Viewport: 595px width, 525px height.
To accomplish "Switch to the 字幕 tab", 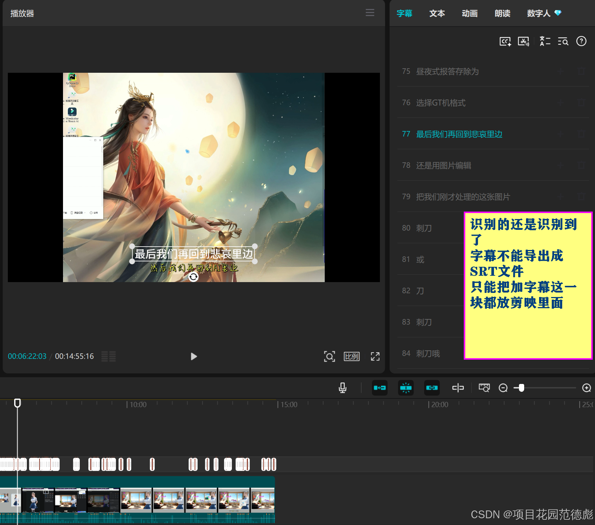I will (404, 13).
